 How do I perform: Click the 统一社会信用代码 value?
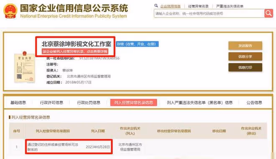coord(99,58)
